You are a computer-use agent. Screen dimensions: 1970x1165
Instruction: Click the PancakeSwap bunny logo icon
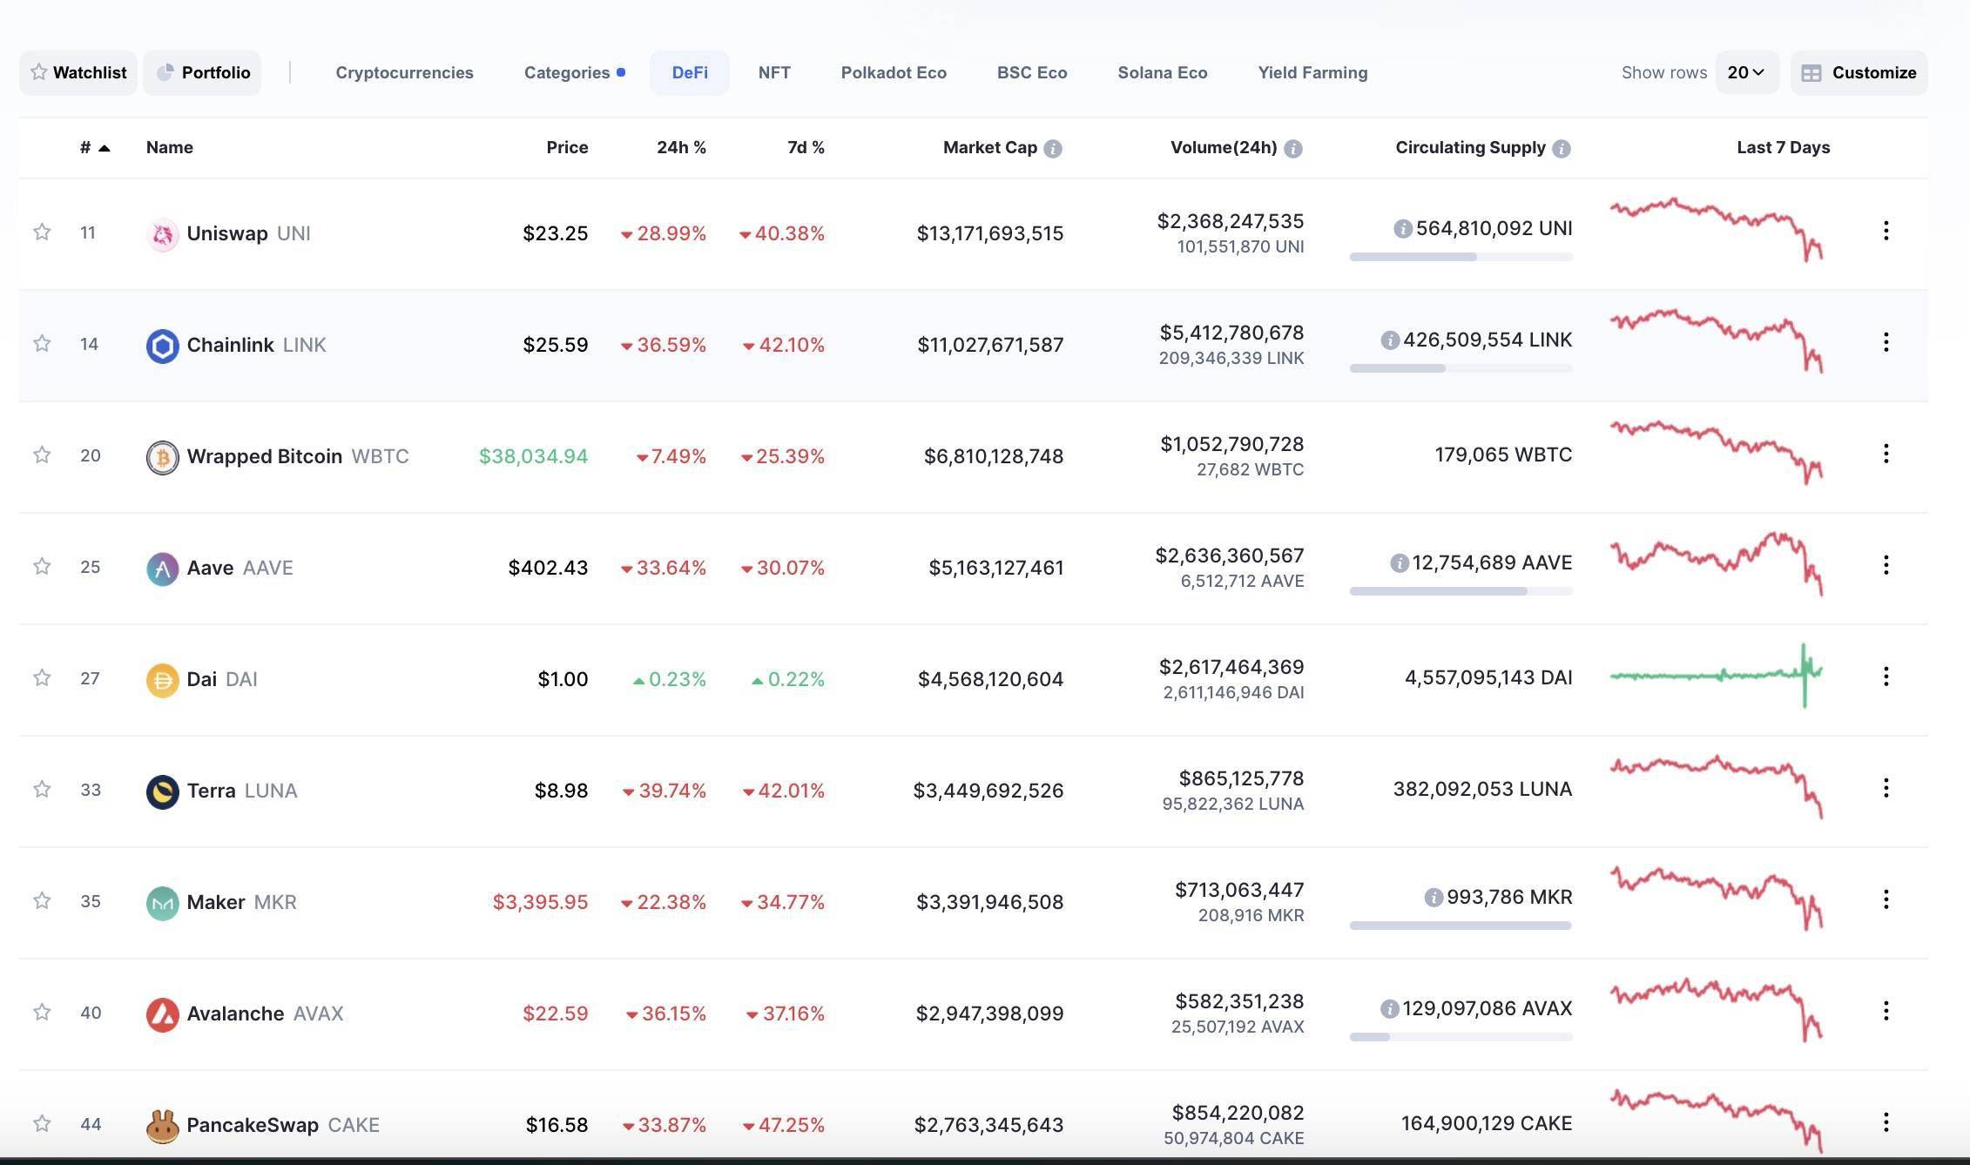click(162, 1126)
